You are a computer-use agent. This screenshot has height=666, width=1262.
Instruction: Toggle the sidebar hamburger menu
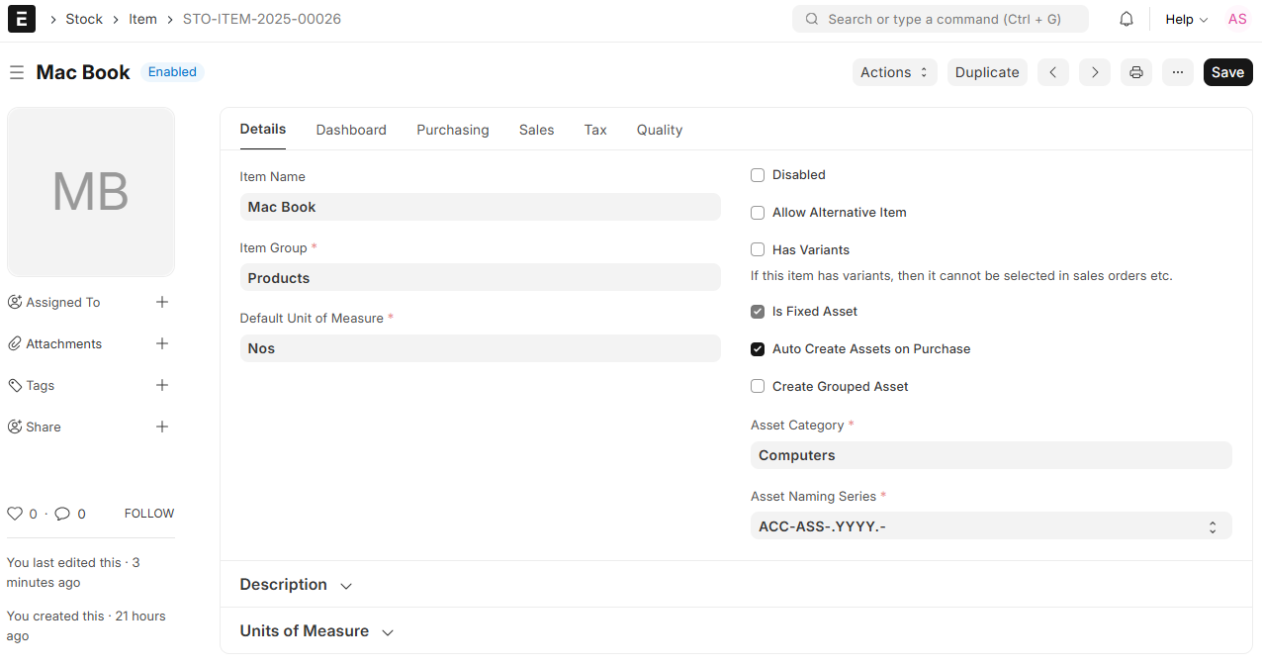point(16,72)
